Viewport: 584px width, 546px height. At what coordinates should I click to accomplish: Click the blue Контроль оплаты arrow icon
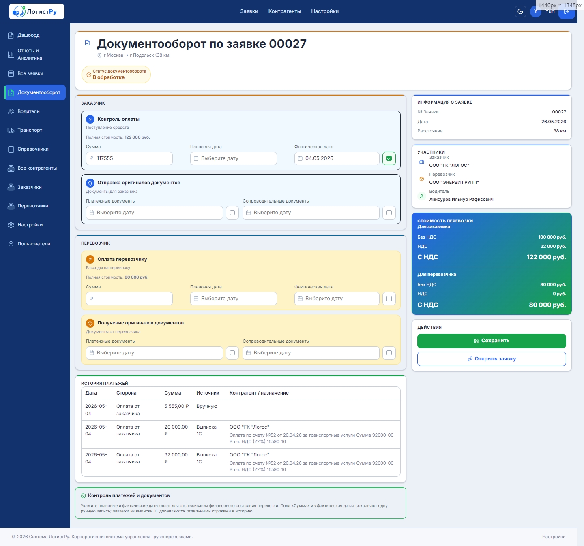[x=90, y=119]
